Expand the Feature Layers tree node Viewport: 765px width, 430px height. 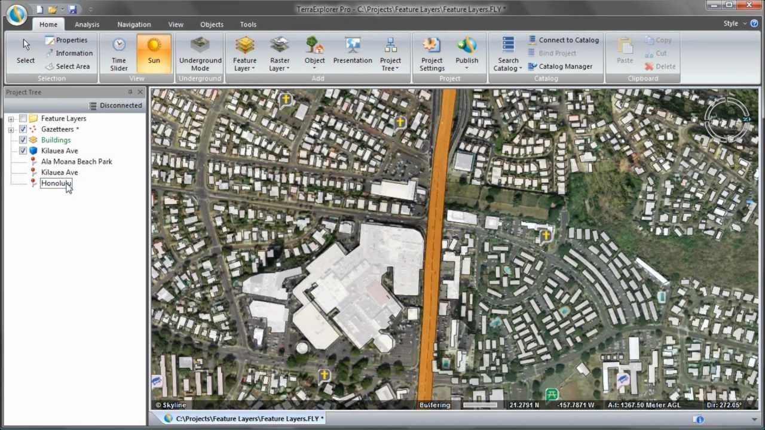[11, 118]
